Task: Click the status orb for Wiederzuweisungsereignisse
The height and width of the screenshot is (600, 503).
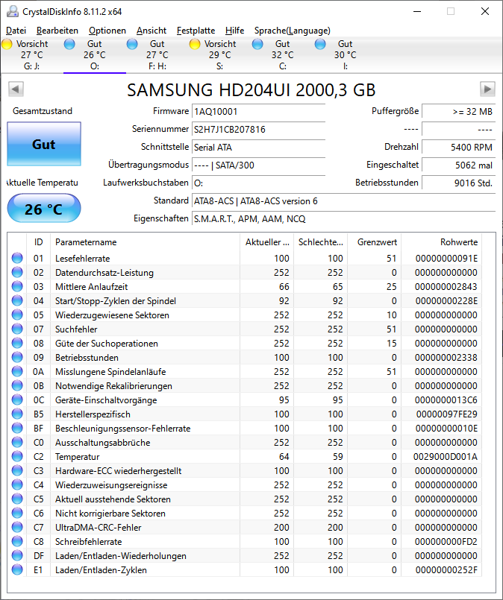Action: click(x=17, y=484)
